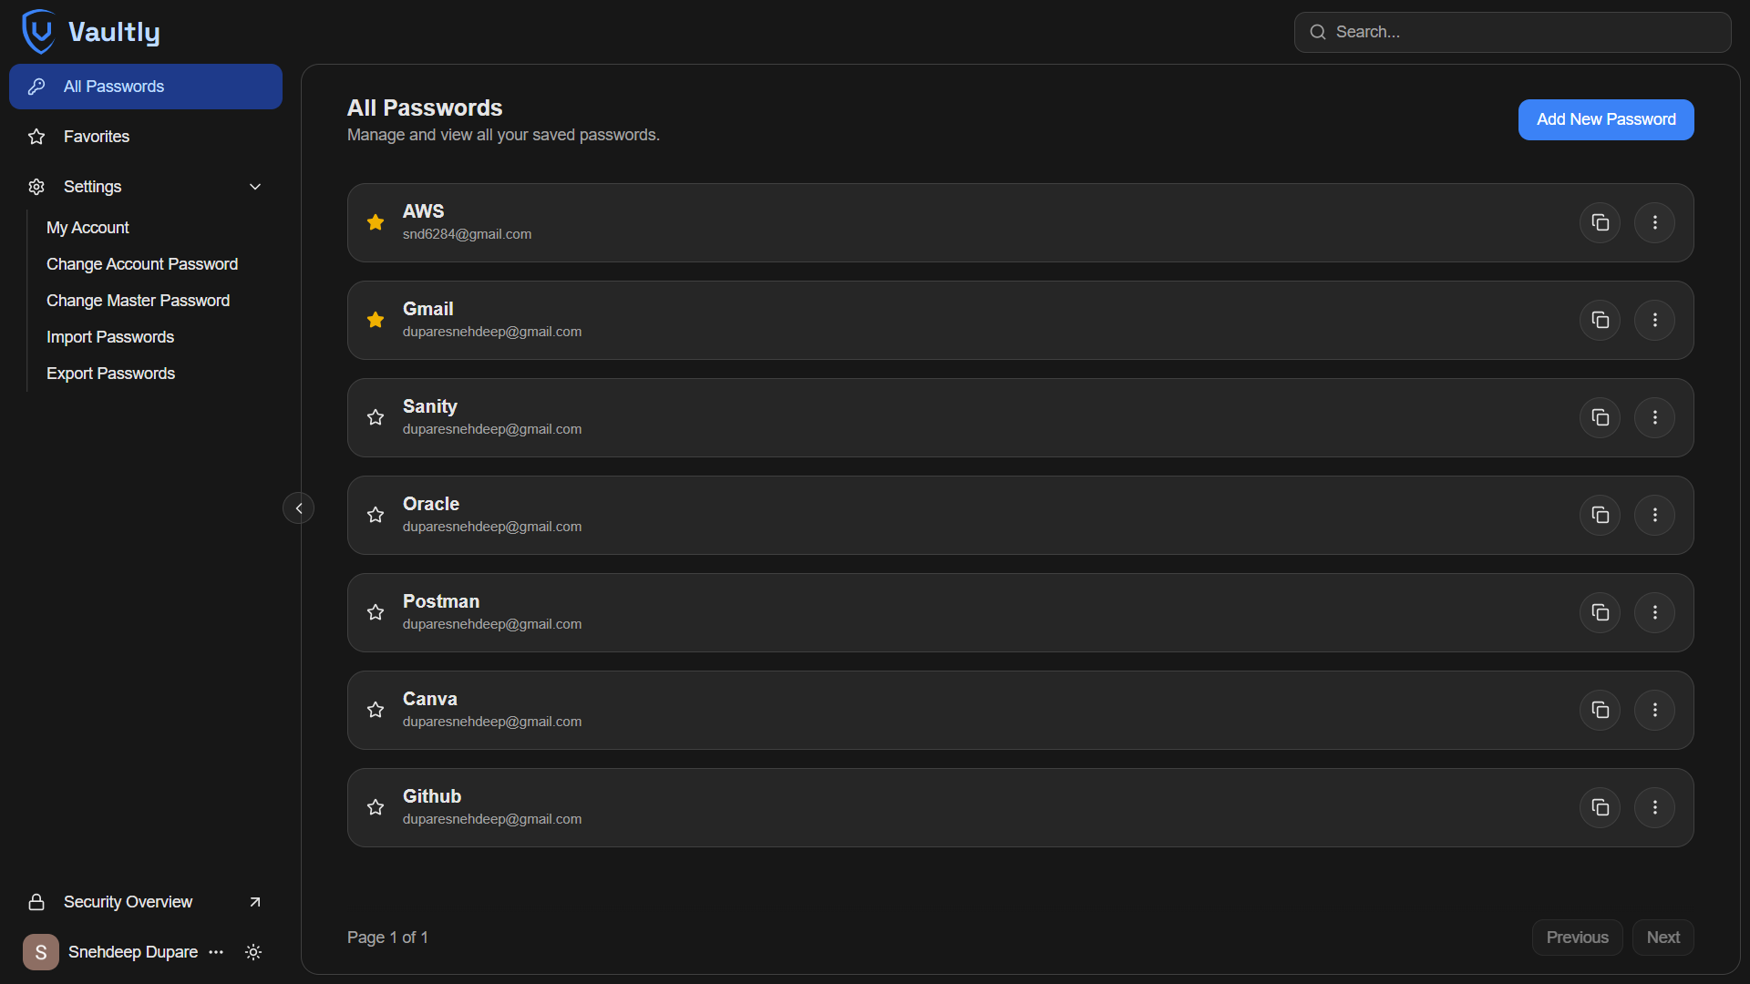Screen dimensions: 1750x984
Task: Click Add New Password button
Action: (x=1605, y=119)
